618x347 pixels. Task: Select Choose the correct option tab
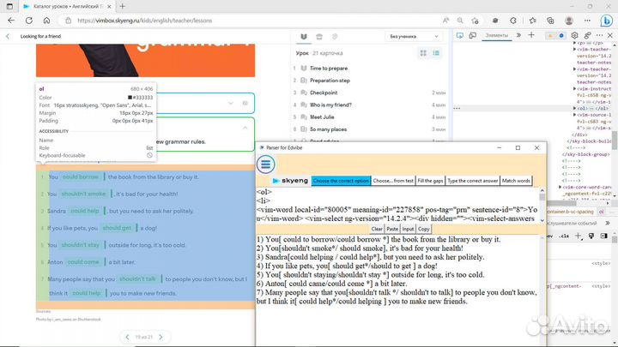click(342, 181)
